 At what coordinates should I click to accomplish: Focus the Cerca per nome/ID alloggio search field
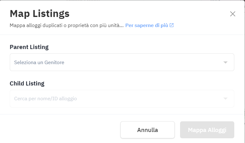(122, 99)
